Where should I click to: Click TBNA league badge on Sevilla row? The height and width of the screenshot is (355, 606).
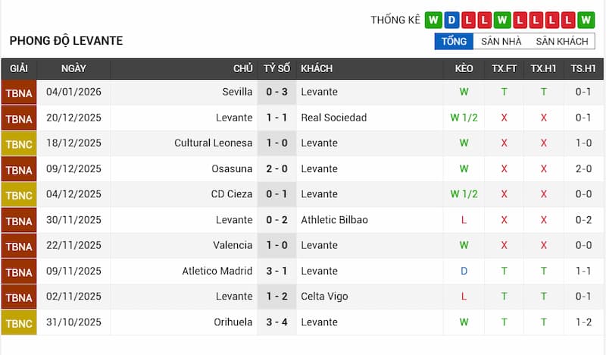point(19,93)
